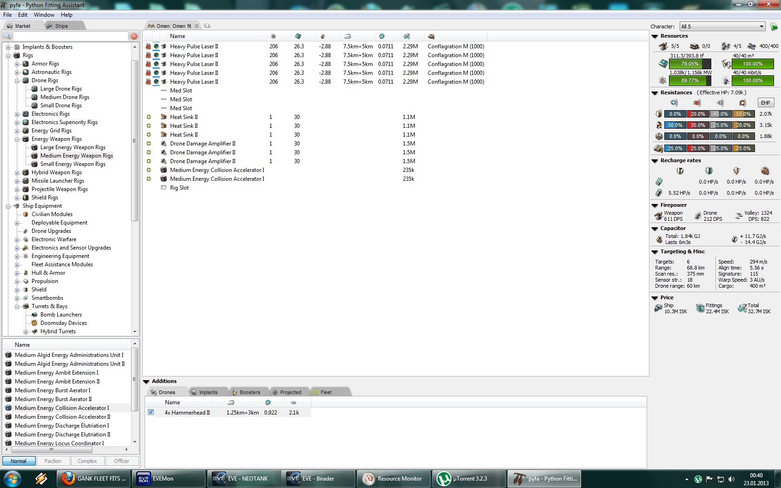The image size is (781, 488).
Task: Click the calibration icon beside 400/400
Action: click(752, 46)
